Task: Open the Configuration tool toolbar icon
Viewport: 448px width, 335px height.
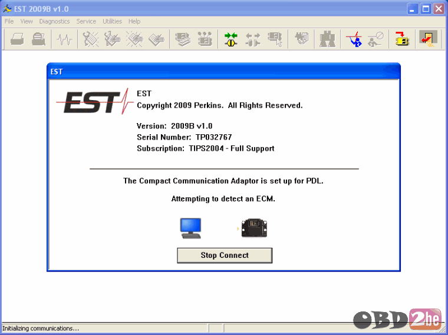Action: [x=205, y=39]
